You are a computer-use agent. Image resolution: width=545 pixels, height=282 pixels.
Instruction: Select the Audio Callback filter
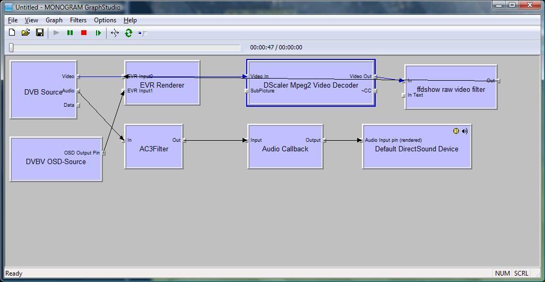click(285, 147)
